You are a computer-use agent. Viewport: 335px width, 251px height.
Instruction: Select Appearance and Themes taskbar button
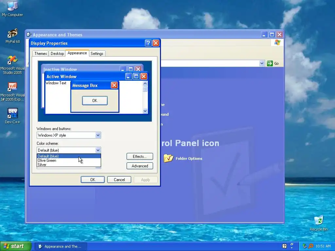coord(61,246)
